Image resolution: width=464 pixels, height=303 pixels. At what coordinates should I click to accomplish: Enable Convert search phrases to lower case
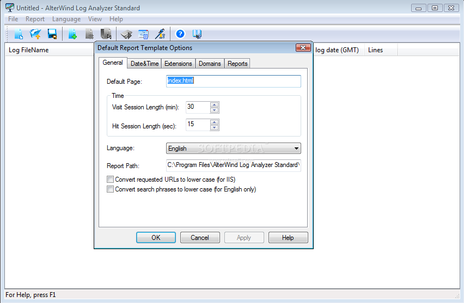click(x=110, y=189)
